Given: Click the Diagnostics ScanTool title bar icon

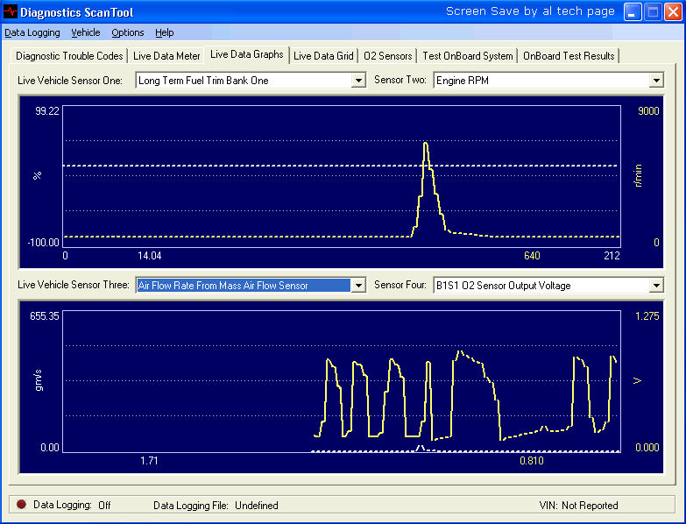Looking at the screenshot, I should [x=11, y=12].
